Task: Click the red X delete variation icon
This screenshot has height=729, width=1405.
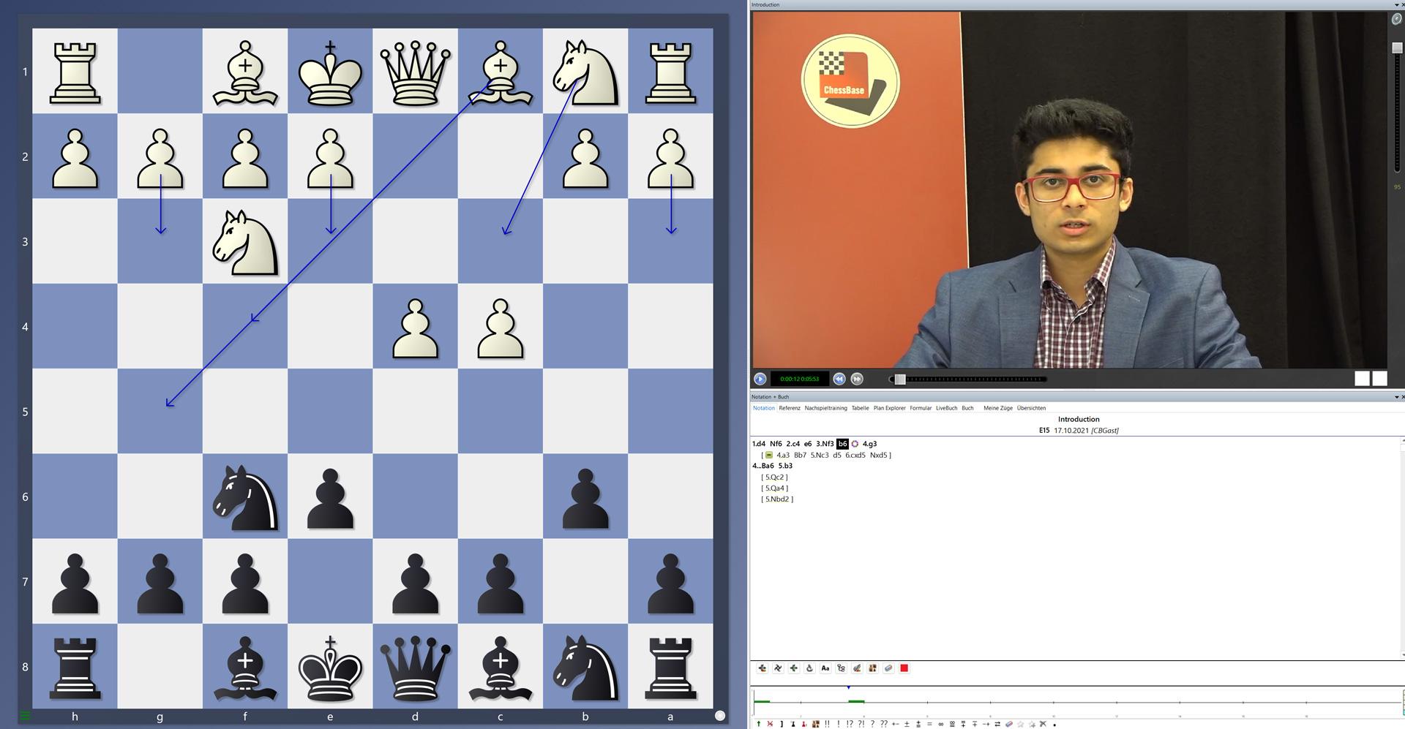Action: coord(770,724)
